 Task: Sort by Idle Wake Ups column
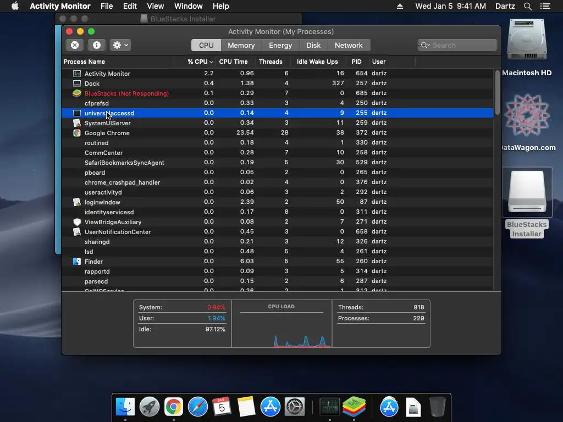(x=317, y=62)
